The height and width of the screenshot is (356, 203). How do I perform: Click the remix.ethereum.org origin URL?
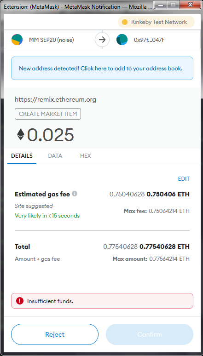55,99
